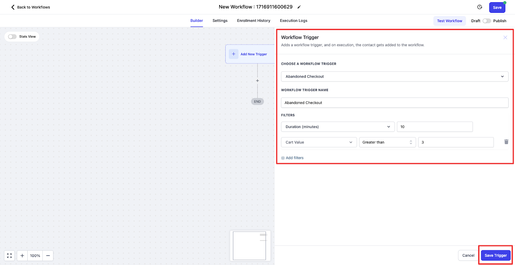
Task: Click the Back to Workflows arrow icon
Action: [x=13, y=7]
